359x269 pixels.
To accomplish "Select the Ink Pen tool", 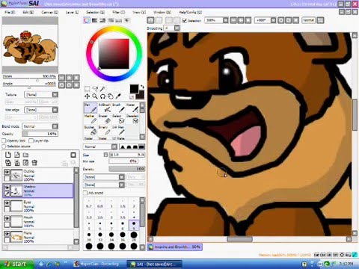I will point(118,130).
